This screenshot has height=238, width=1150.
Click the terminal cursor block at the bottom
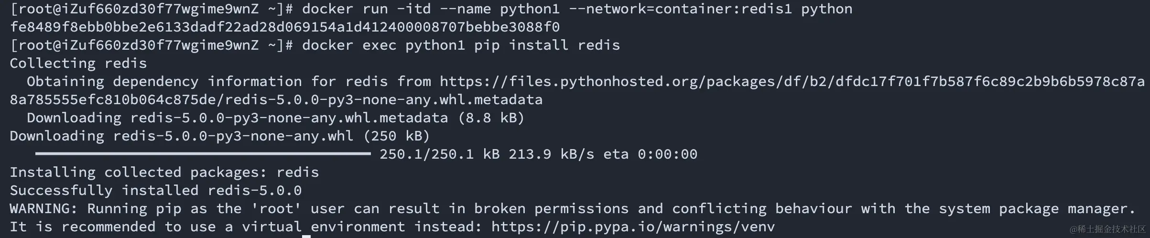point(306,236)
